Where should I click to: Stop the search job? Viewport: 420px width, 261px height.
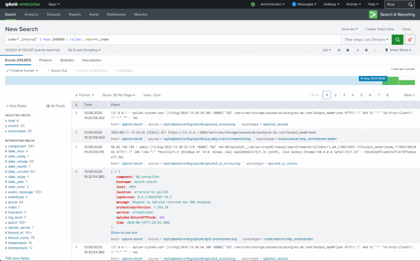(348, 50)
